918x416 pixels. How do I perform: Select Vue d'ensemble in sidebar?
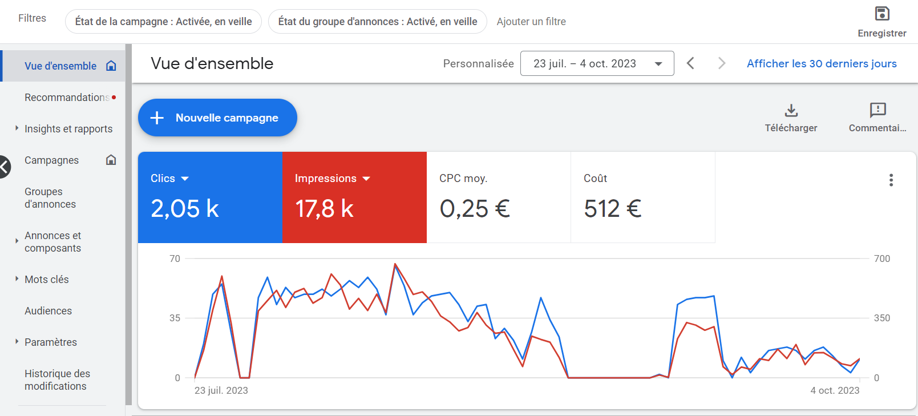point(60,66)
